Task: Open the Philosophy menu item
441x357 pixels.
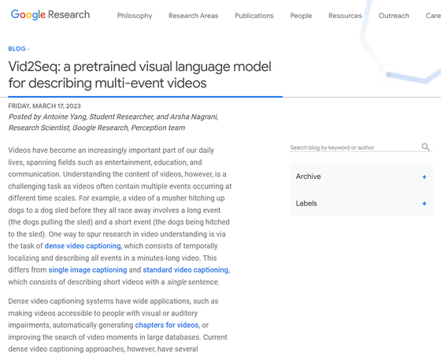Action: [x=135, y=16]
